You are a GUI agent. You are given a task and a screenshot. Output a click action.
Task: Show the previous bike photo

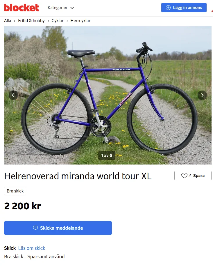point(13,95)
